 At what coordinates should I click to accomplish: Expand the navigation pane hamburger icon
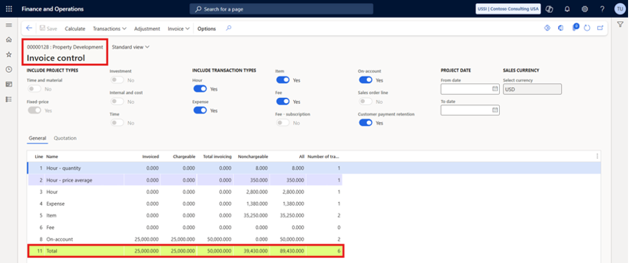tap(8, 25)
